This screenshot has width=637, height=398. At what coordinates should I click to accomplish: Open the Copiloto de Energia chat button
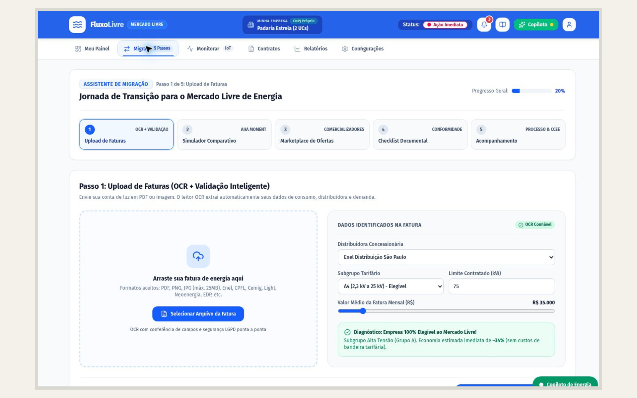click(565, 382)
